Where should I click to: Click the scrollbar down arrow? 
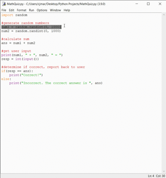[164, 171]
